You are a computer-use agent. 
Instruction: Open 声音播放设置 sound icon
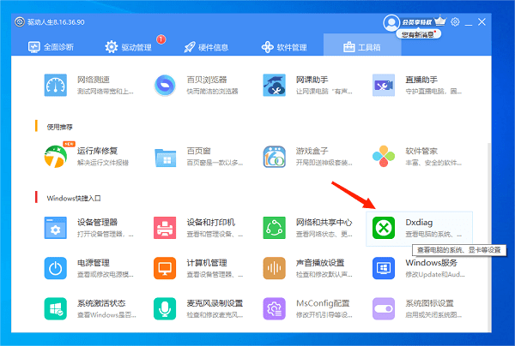(x=275, y=268)
